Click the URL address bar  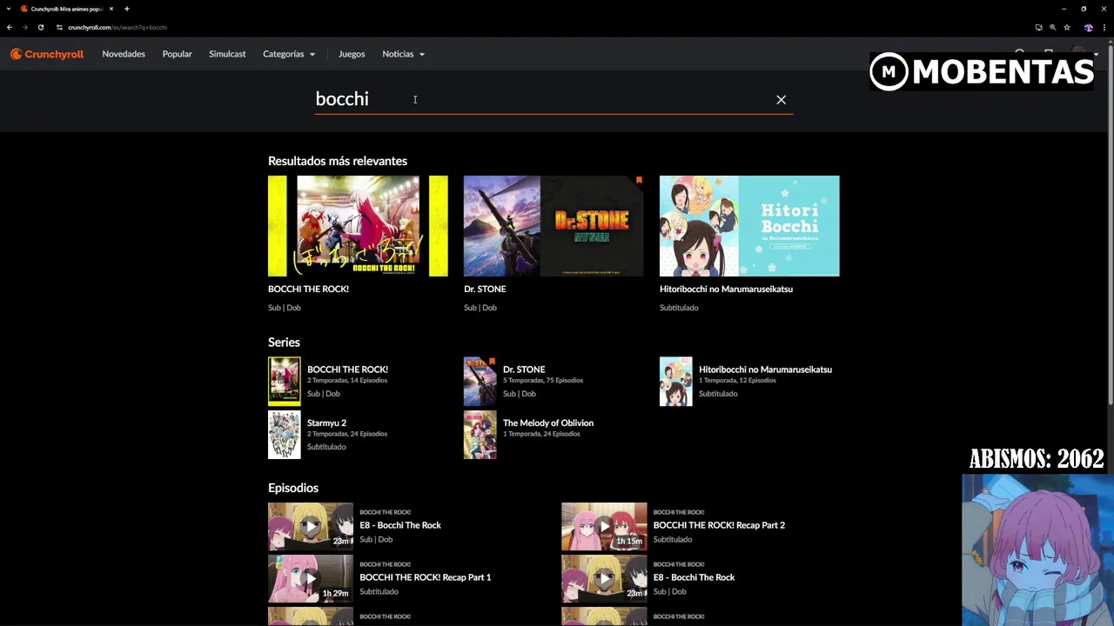pos(540,27)
